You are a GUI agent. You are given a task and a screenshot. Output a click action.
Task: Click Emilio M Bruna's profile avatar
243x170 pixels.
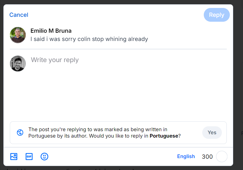click(x=18, y=35)
